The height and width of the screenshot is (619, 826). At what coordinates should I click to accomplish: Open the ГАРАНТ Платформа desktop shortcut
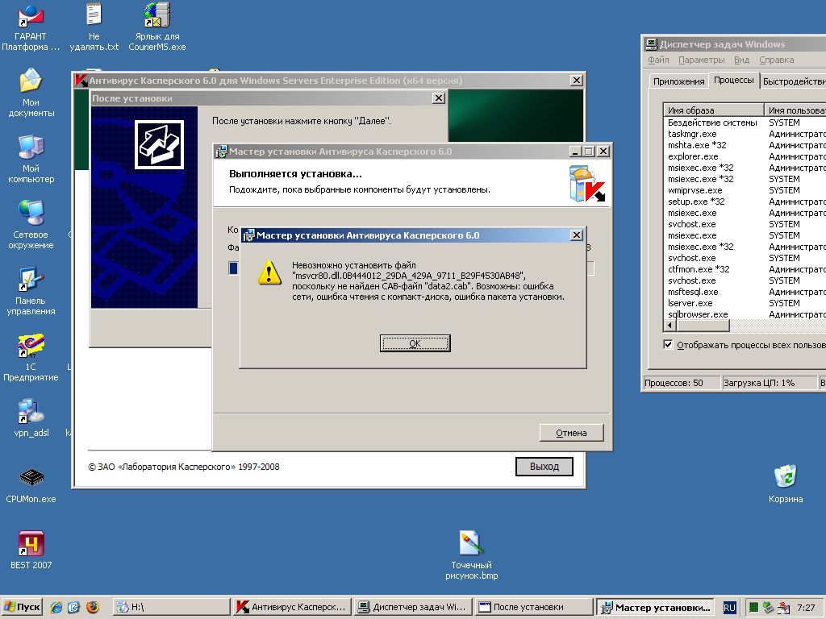[x=31, y=27]
